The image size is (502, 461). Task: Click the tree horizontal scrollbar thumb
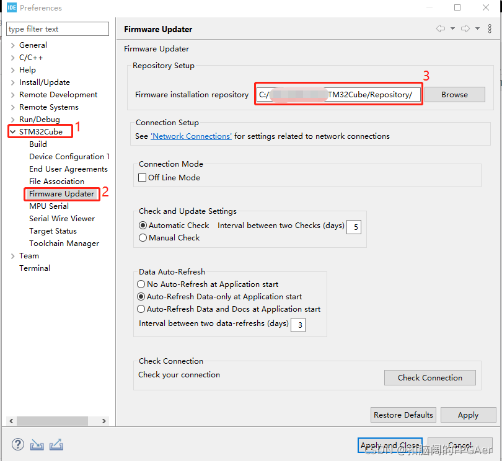[x=52, y=421]
